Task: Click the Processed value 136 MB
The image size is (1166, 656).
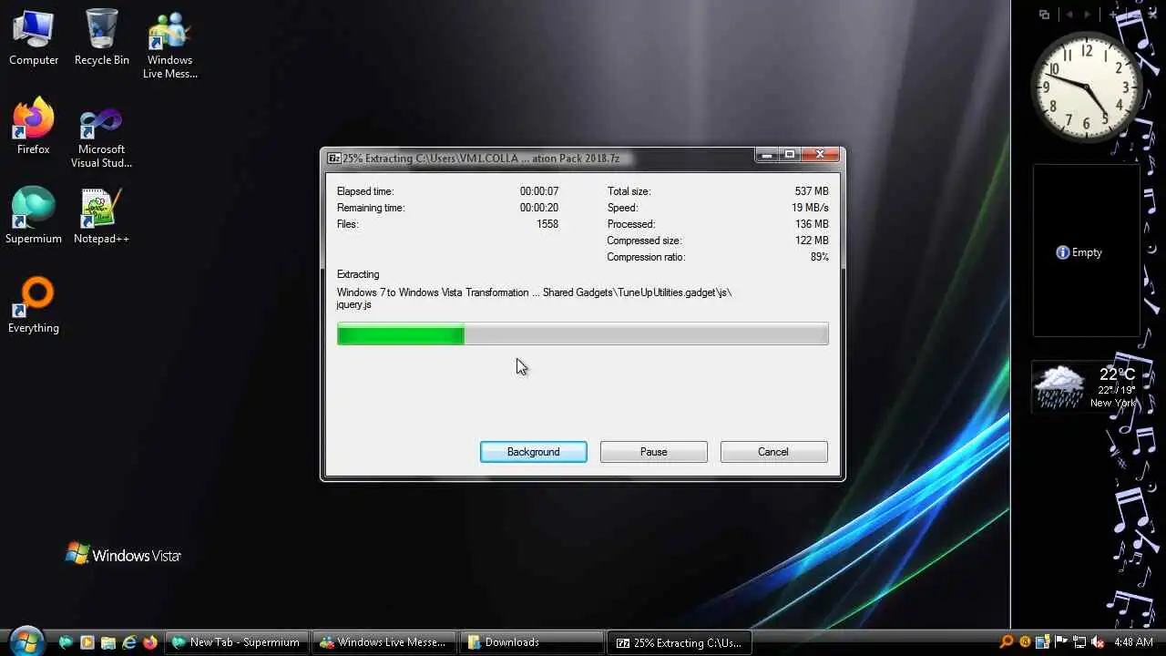Action: click(x=812, y=224)
